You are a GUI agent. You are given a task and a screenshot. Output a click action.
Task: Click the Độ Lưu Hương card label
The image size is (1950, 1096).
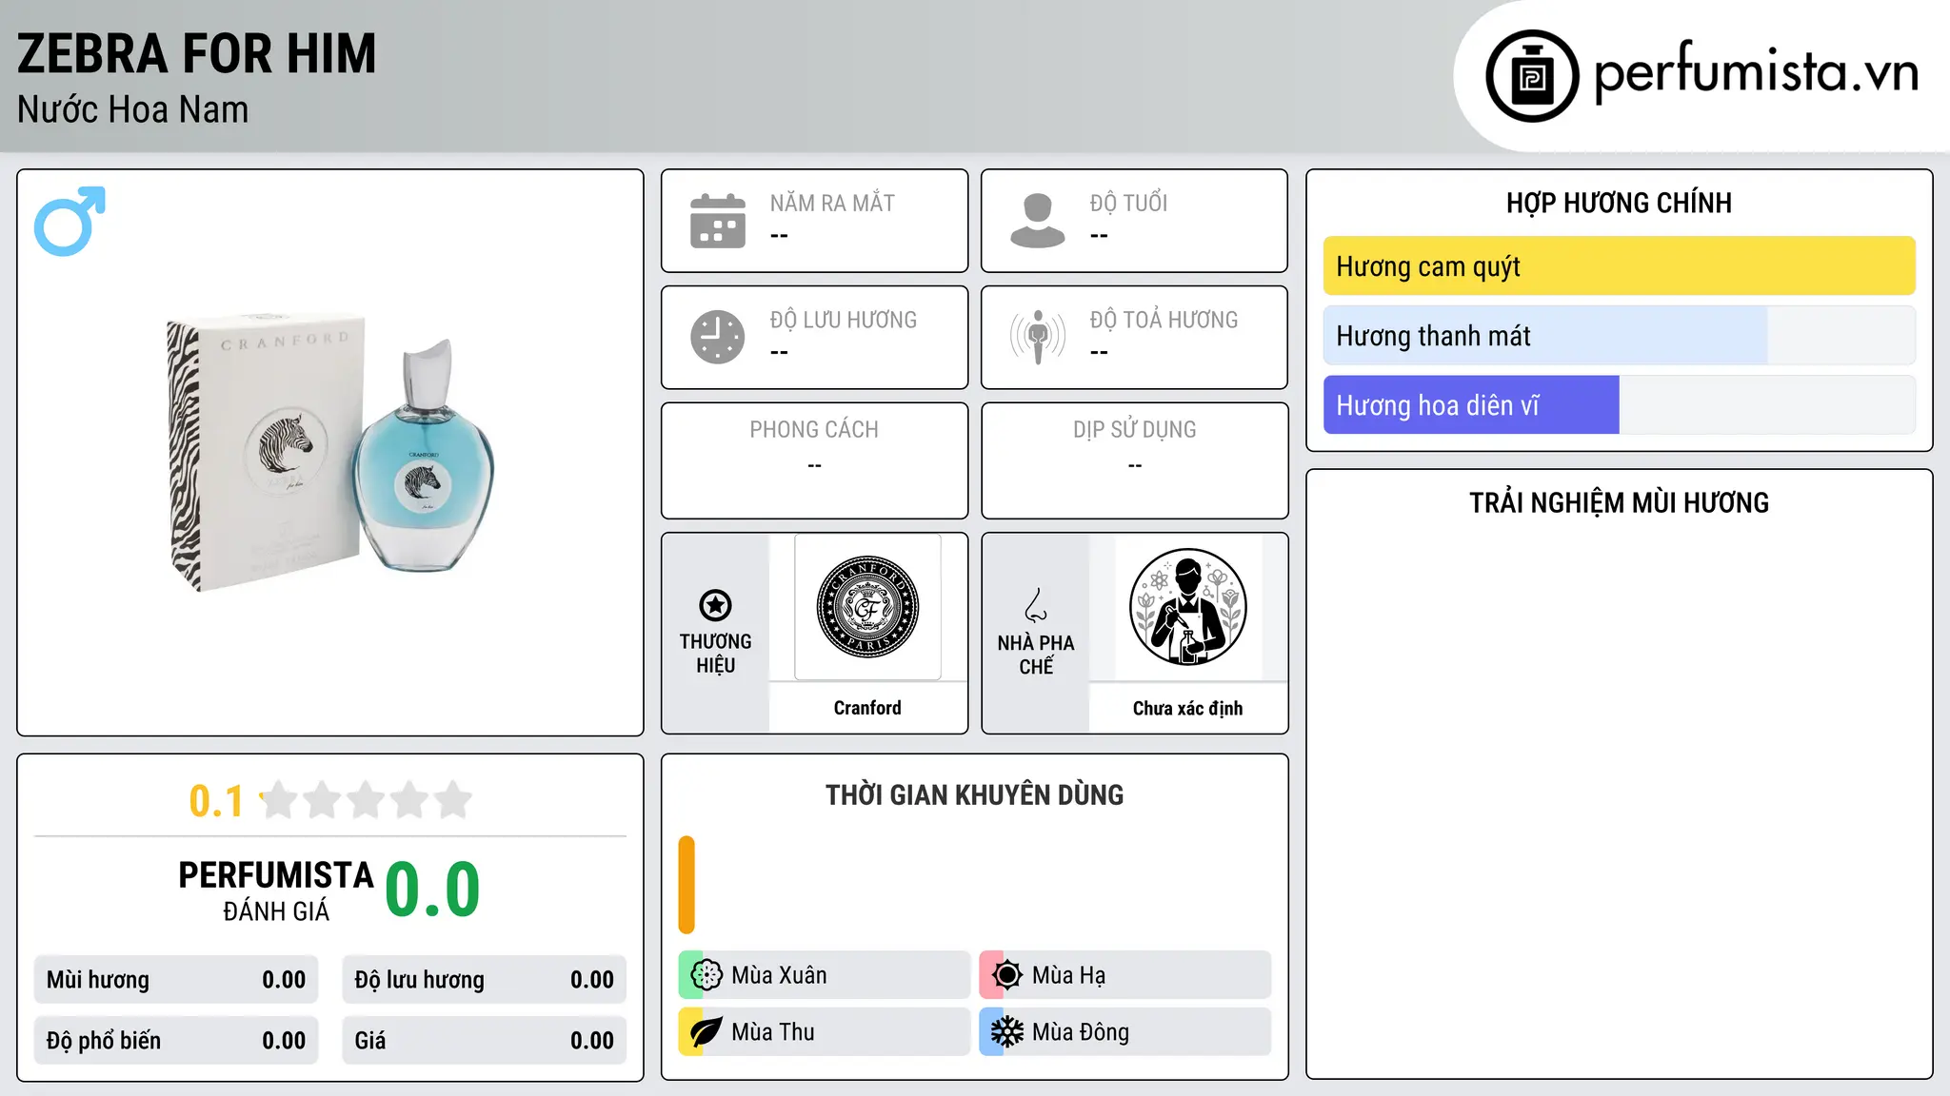pyautogui.click(x=843, y=320)
